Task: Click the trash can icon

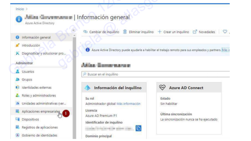Action: pos(125,32)
